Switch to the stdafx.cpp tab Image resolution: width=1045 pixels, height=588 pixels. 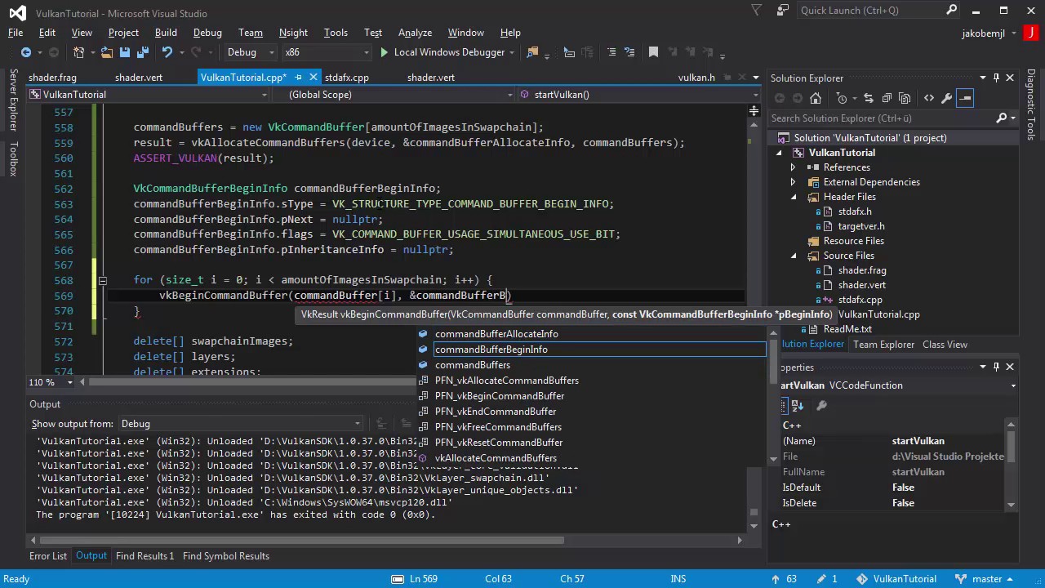[346, 78]
